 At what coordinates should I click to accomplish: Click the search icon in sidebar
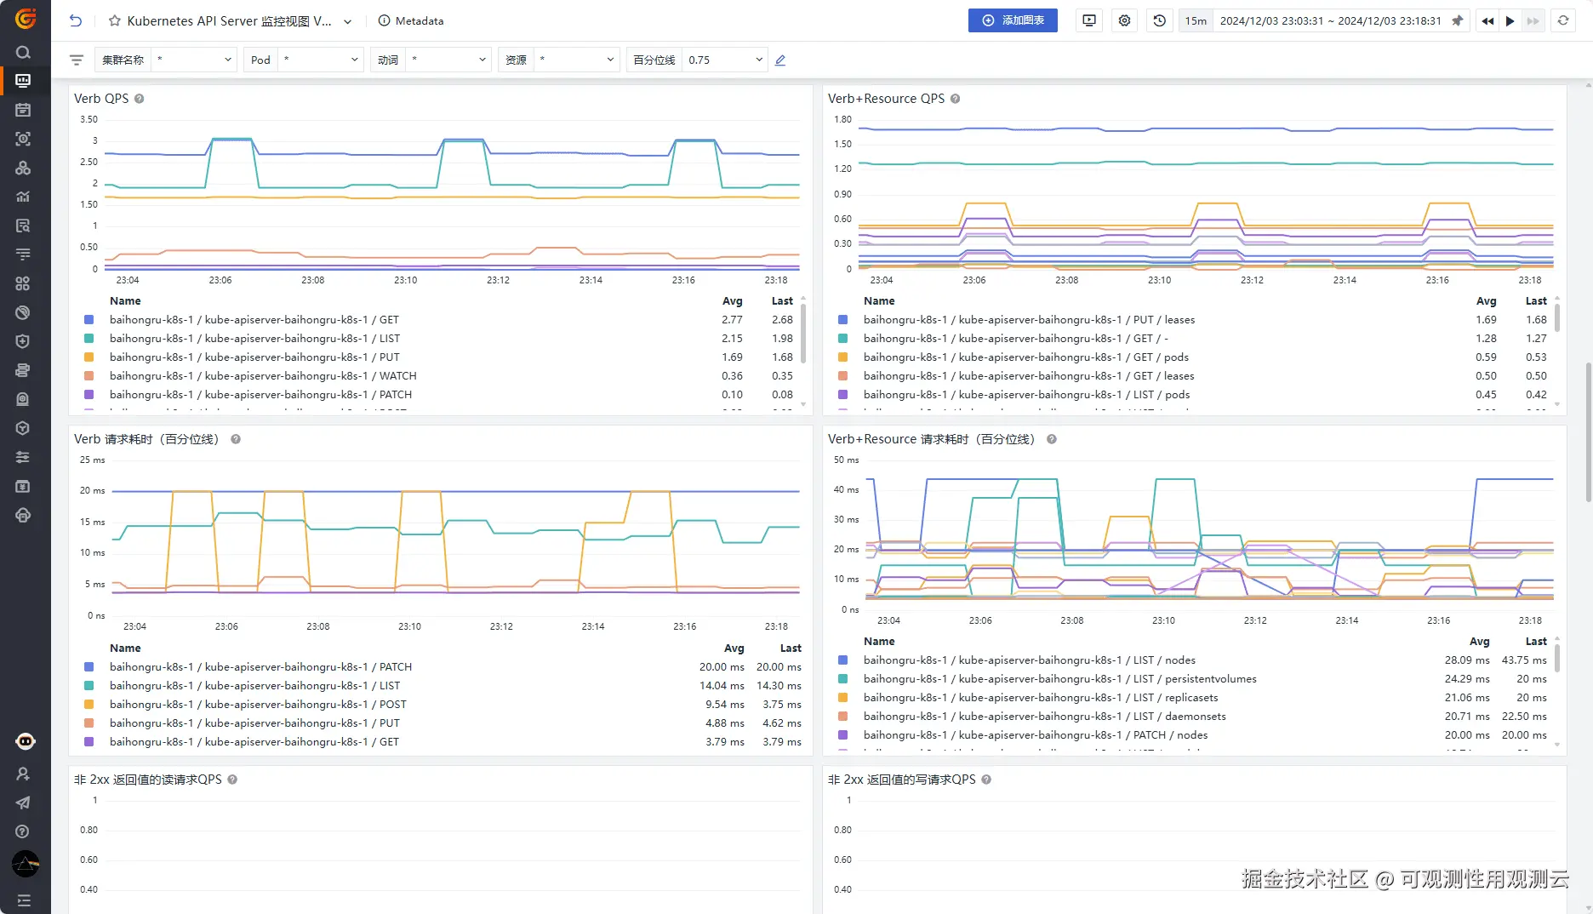coord(23,52)
